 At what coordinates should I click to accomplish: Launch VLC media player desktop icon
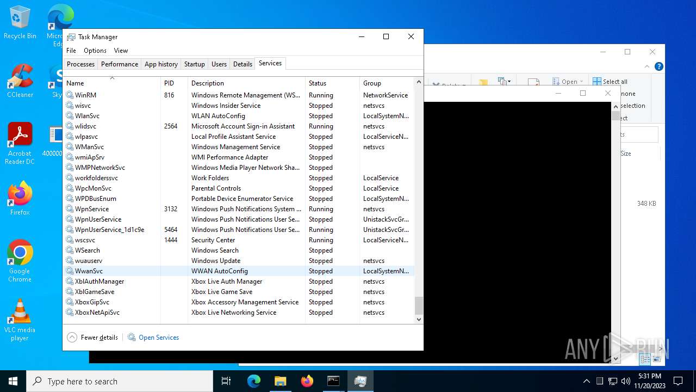[20, 320]
